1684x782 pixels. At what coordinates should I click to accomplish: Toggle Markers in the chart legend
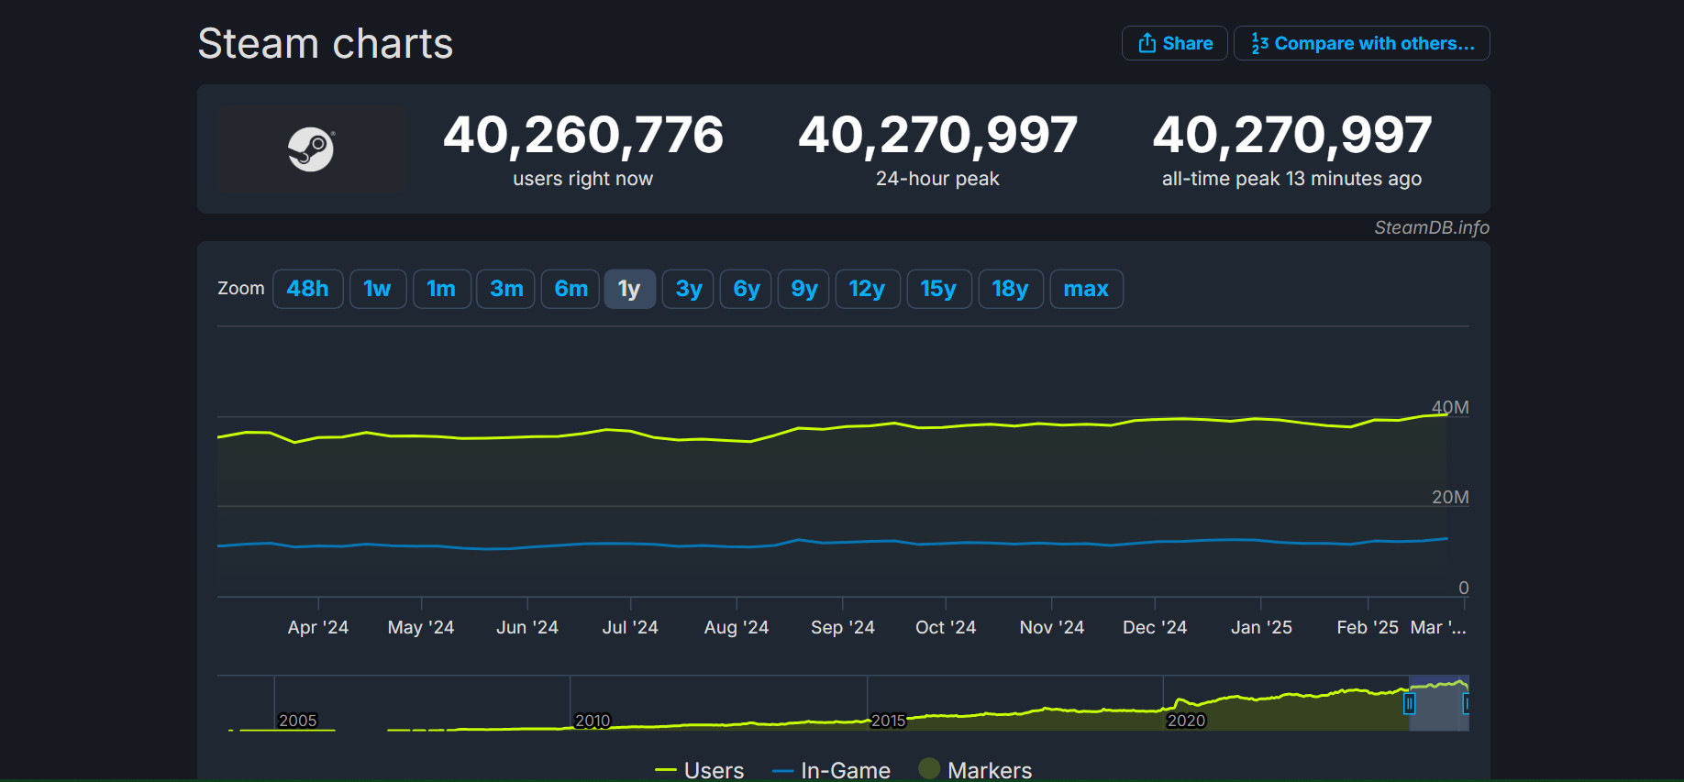point(976,770)
